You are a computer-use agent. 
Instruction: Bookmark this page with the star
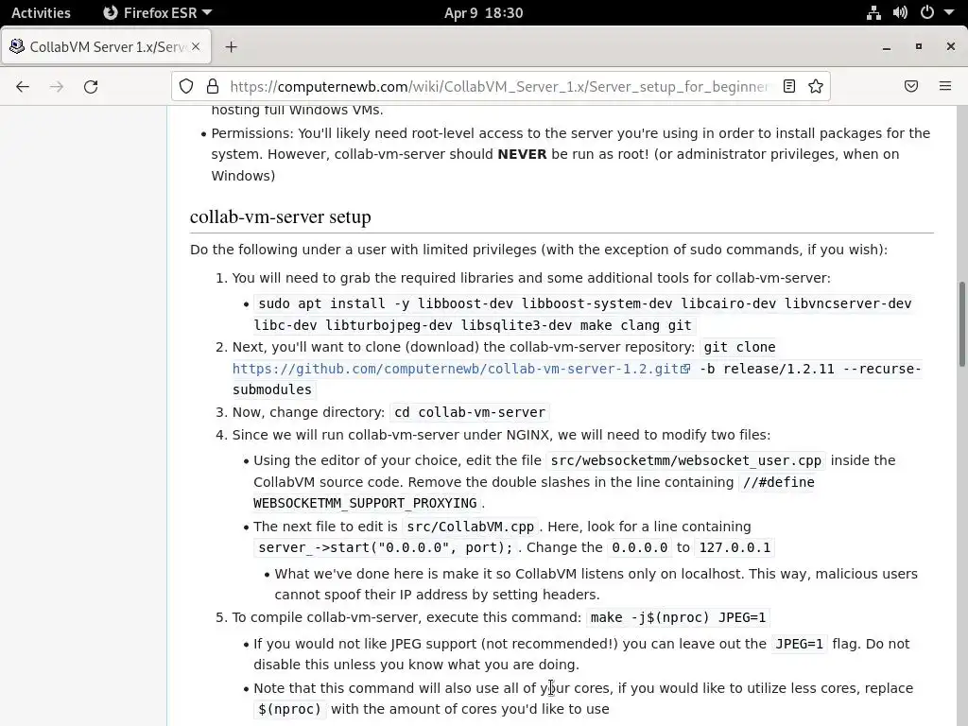(x=816, y=86)
